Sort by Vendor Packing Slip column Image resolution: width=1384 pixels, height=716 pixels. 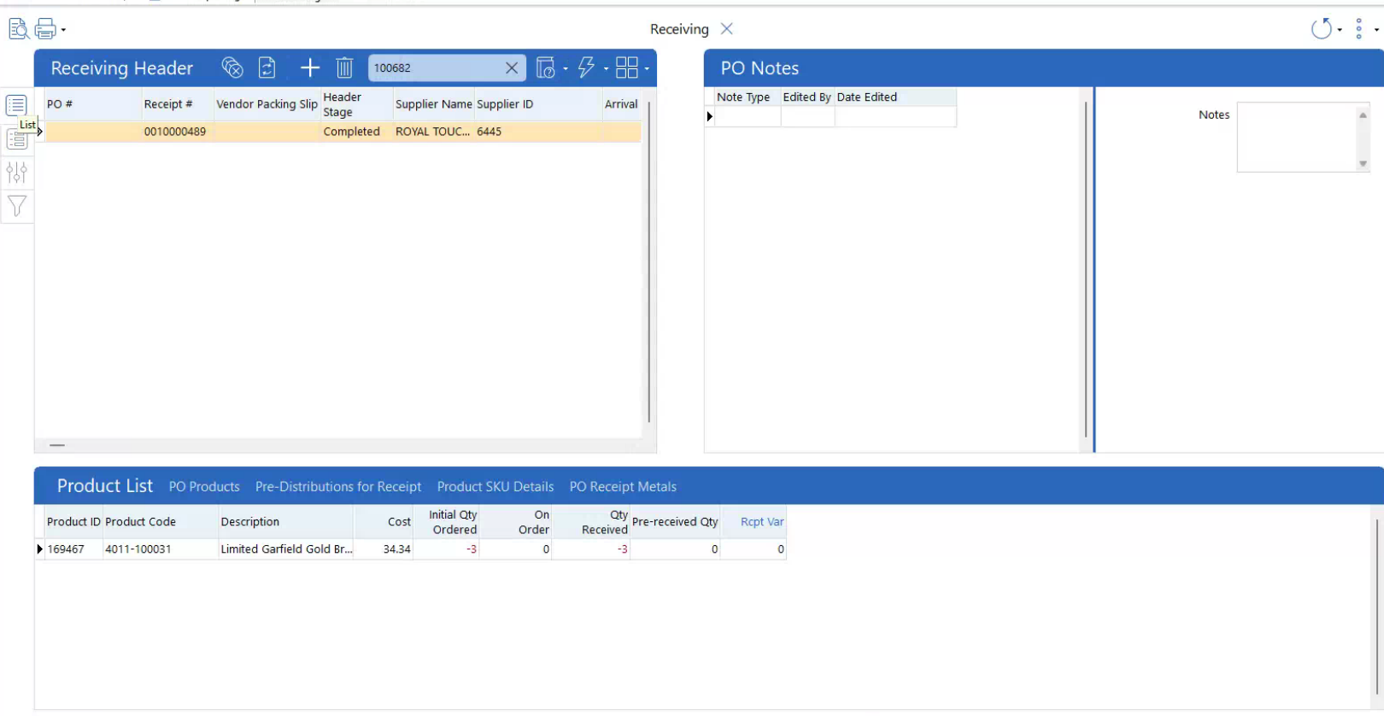(x=267, y=104)
